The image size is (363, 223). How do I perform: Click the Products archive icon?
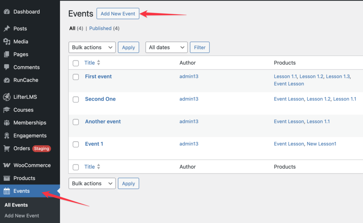[7, 178]
